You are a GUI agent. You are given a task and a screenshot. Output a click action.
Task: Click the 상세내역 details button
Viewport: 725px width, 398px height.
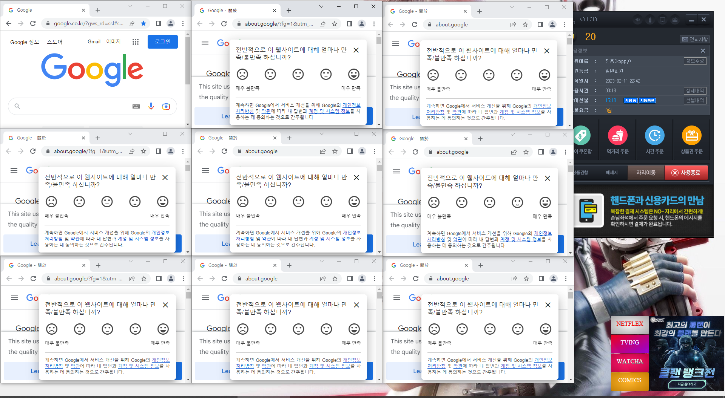point(695,91)
